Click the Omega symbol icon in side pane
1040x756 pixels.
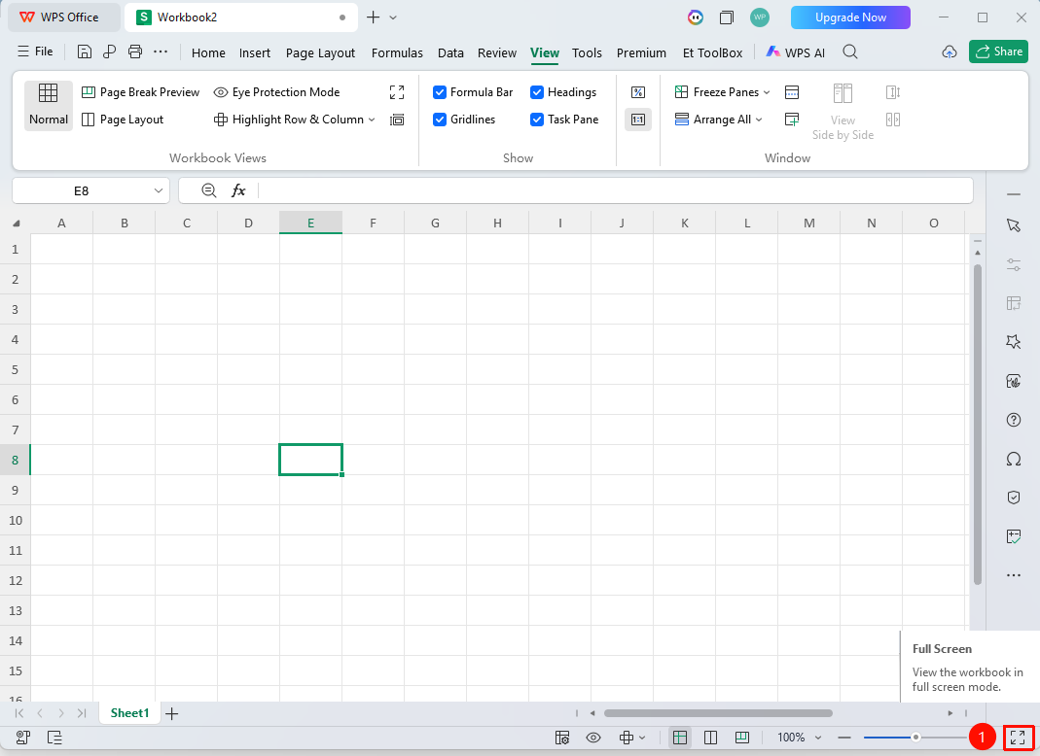pos(1014,460)
